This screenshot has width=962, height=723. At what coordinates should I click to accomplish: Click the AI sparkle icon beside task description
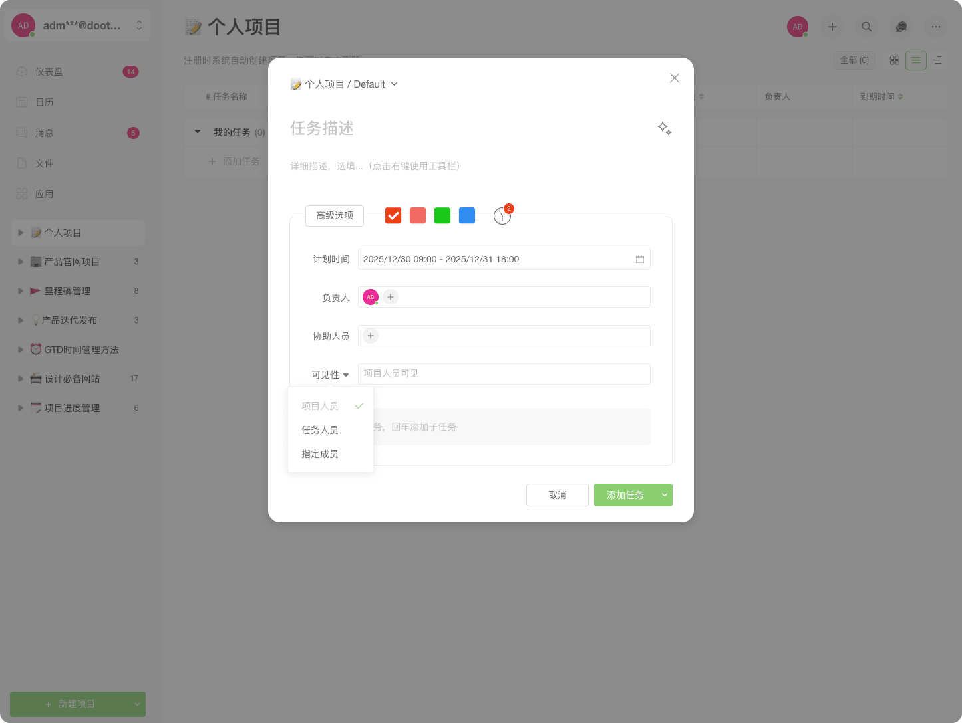tap(664, 128)
